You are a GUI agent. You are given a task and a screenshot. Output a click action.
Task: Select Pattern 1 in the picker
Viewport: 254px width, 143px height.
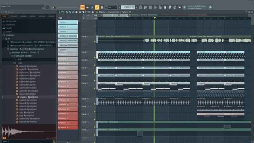(x=68, y=22)
